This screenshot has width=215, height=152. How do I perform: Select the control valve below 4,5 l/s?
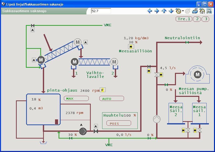157,75
